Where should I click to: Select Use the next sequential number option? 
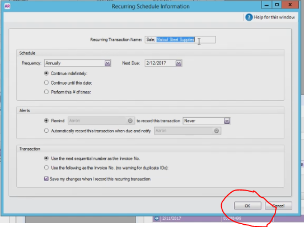(46, 158)
